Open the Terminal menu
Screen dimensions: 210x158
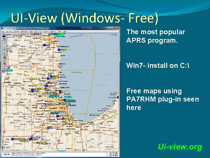(x=9, y=32)
